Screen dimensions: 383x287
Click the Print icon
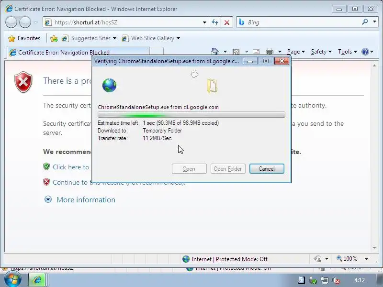[x=270, y=52]
